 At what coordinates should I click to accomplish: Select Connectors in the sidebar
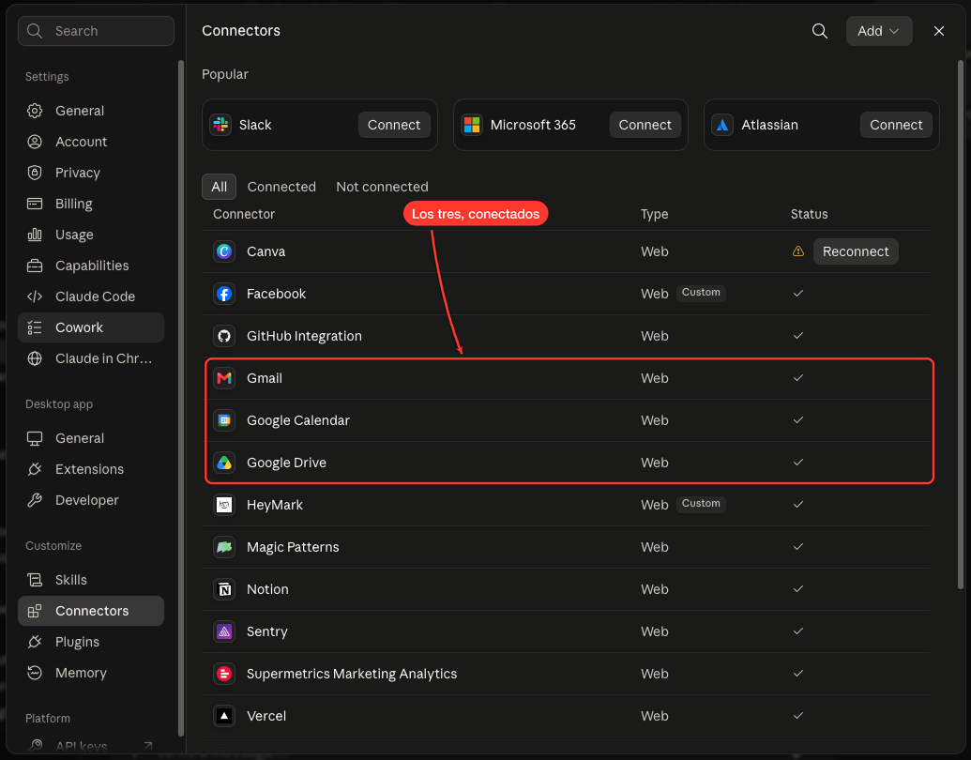(x=91, y=611)
